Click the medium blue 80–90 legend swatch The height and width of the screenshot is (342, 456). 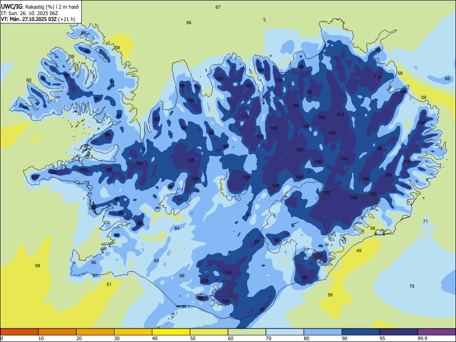[323, 332]
